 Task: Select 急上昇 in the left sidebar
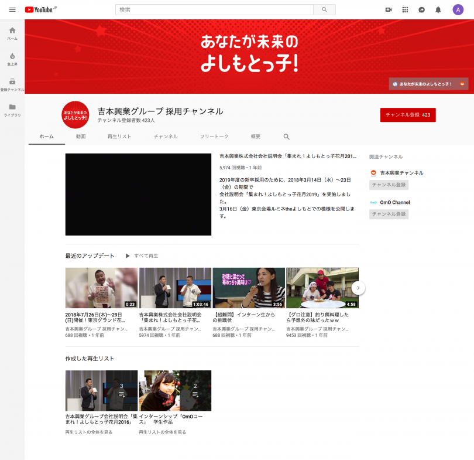(x=12, y=58)
